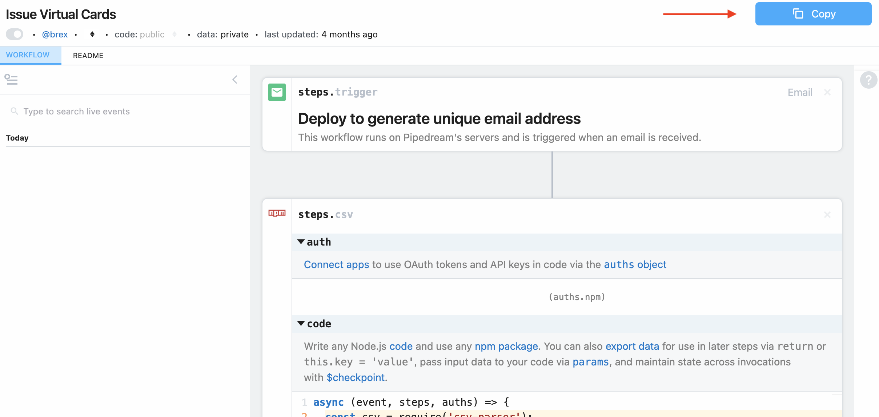Switch to the README tab

(x=88, y=56)
